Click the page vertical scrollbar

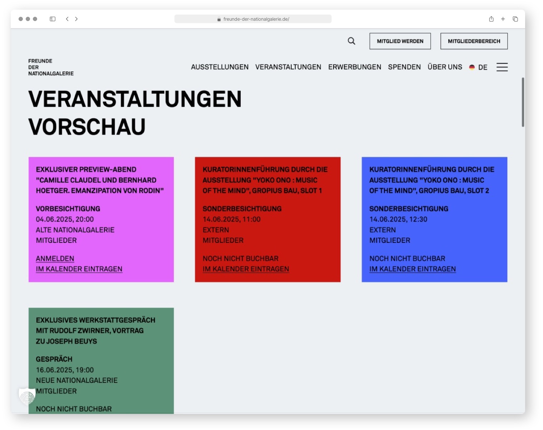pyautogui.click(x=523, y=102)
